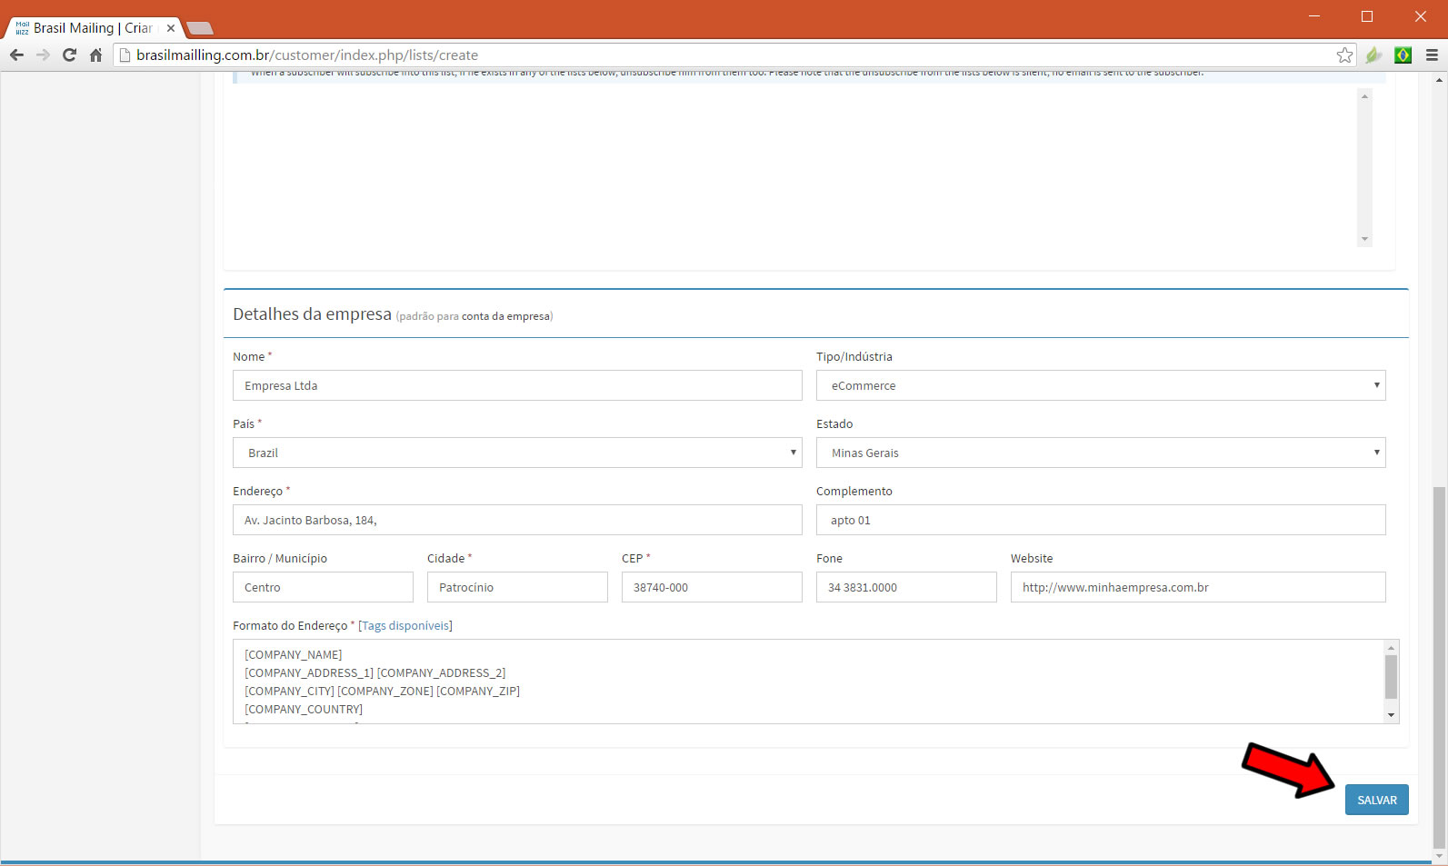Go to the browser Home page icon
The height and width of the screenshot is (866, 1448).
(95, 55)
